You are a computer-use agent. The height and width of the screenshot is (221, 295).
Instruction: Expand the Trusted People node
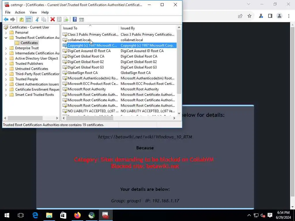pyautogui.click(x=6, y=79)
